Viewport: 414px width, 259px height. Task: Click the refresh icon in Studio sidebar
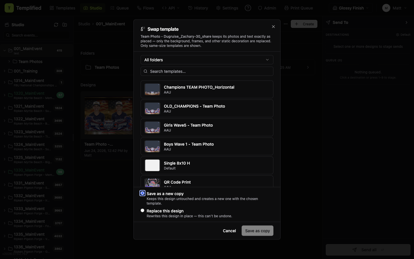[56, 25]
